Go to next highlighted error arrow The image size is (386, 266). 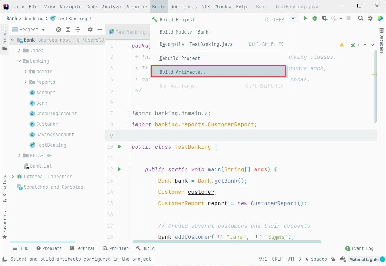point(373,45)
